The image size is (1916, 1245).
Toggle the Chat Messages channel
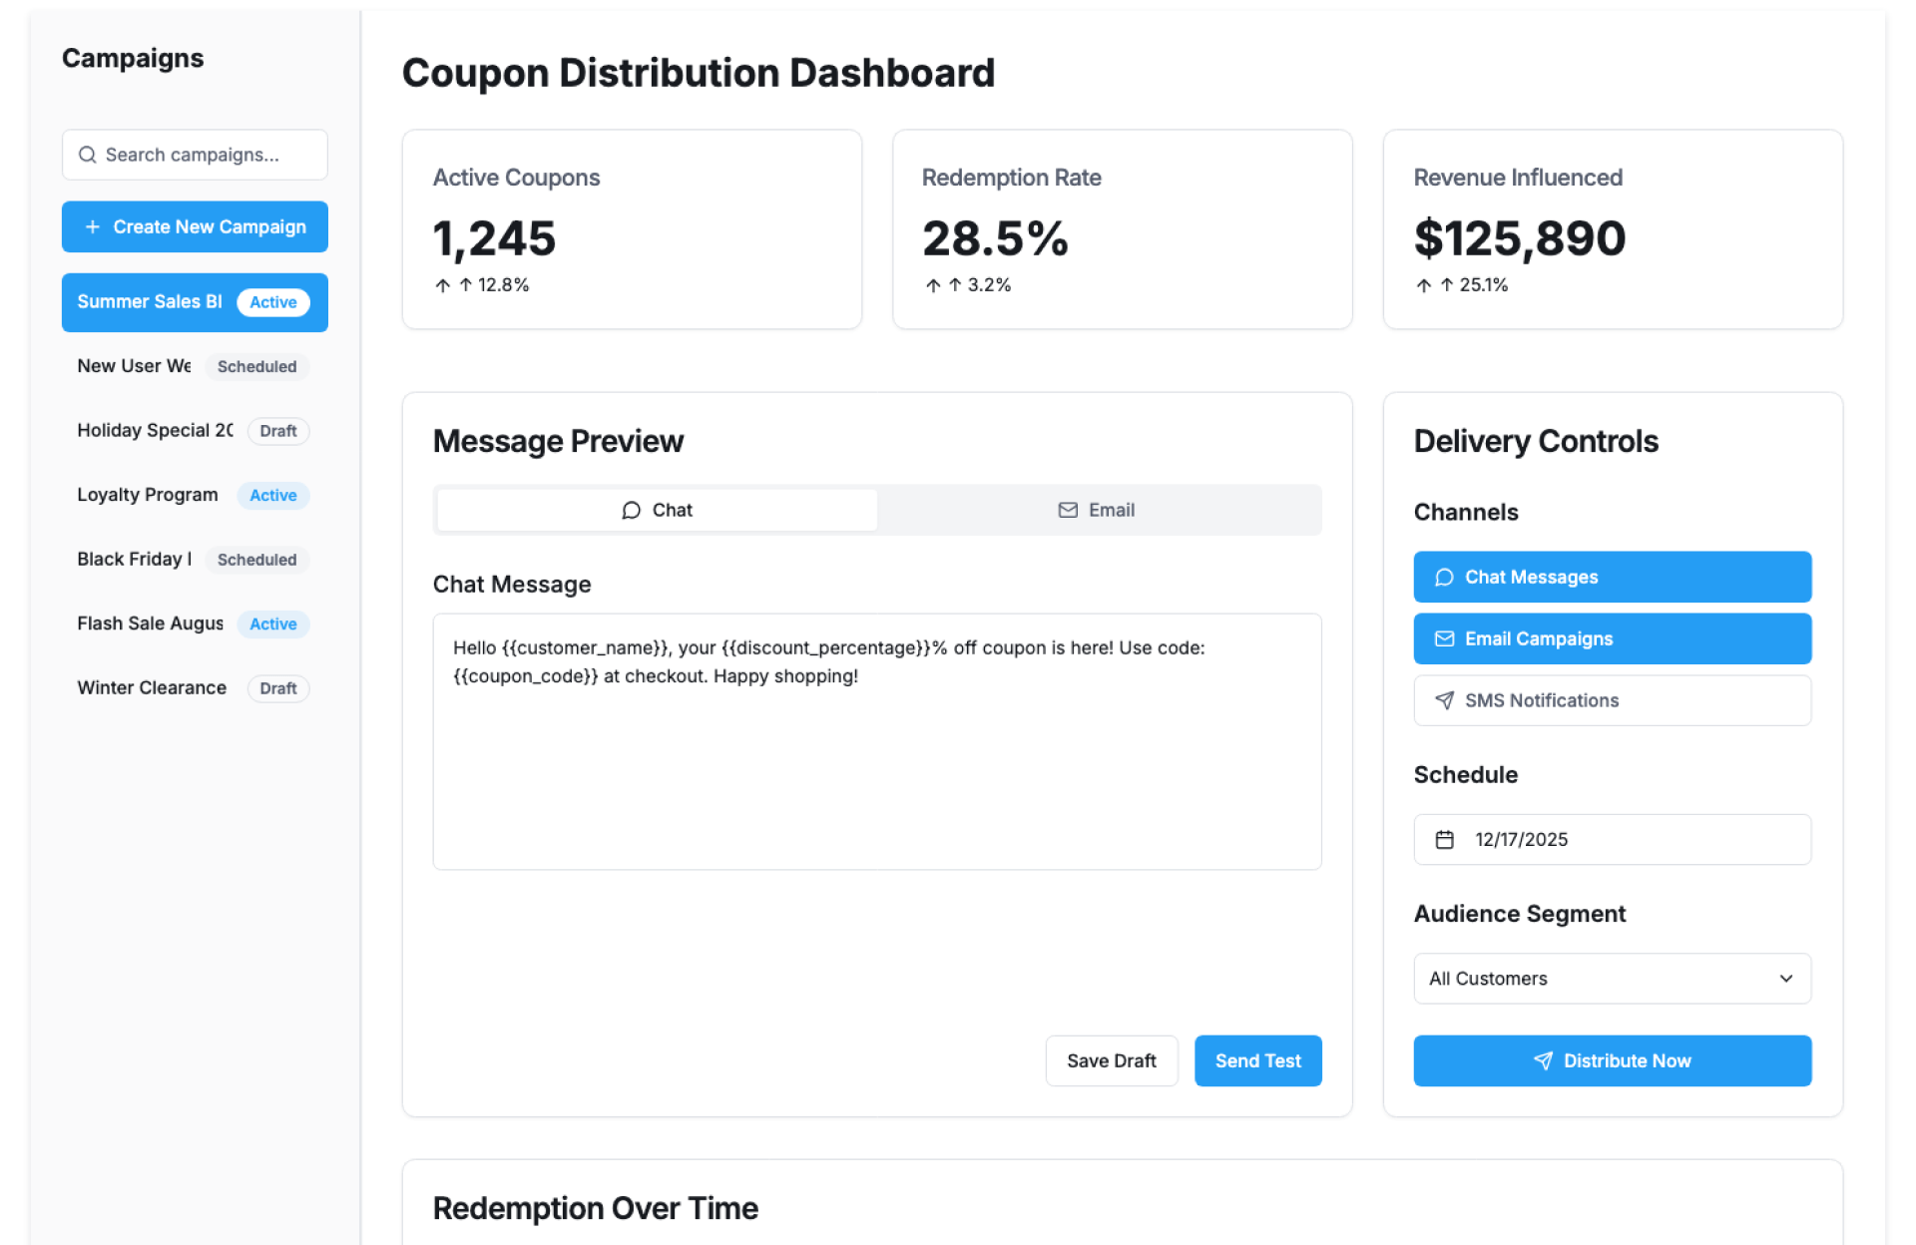click(x=1612, y=578)
